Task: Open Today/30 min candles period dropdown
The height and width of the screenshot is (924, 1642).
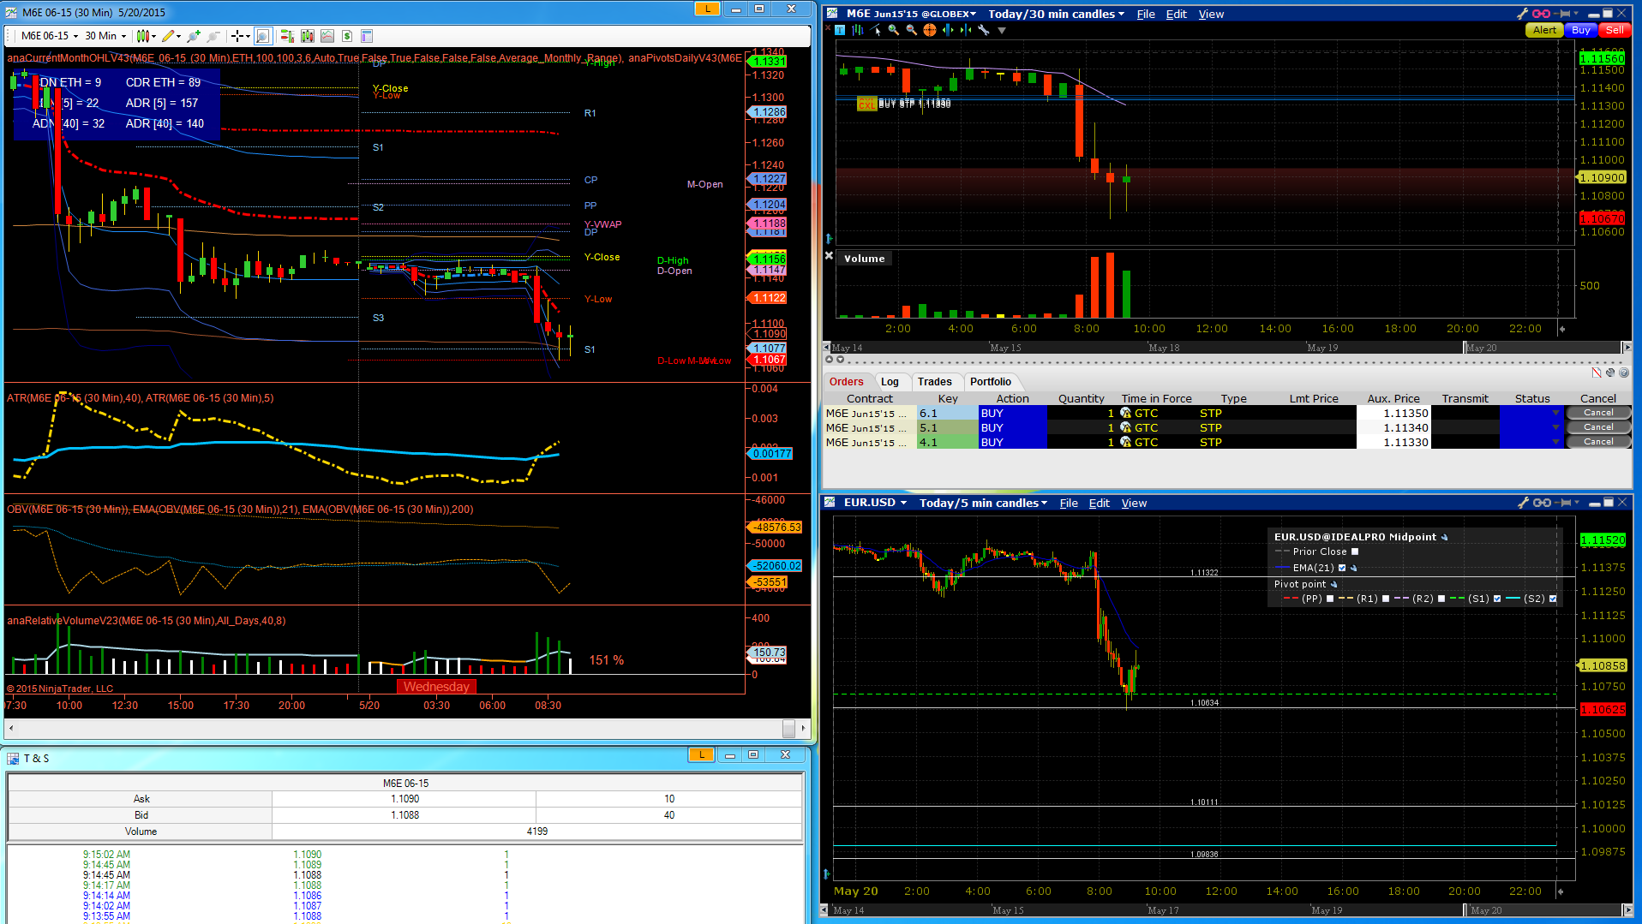Action: (x=1056, y=14)
